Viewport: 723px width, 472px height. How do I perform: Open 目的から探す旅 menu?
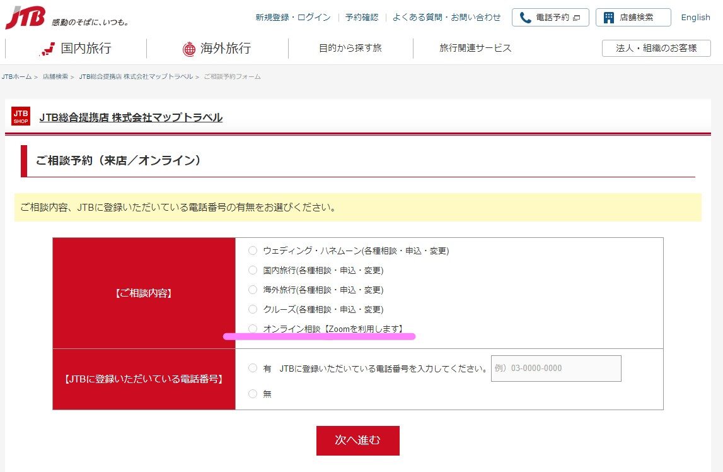point(350,48)
